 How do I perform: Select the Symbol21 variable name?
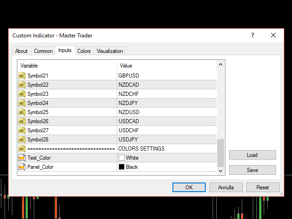pyautogui.click(x=38, y=76)
